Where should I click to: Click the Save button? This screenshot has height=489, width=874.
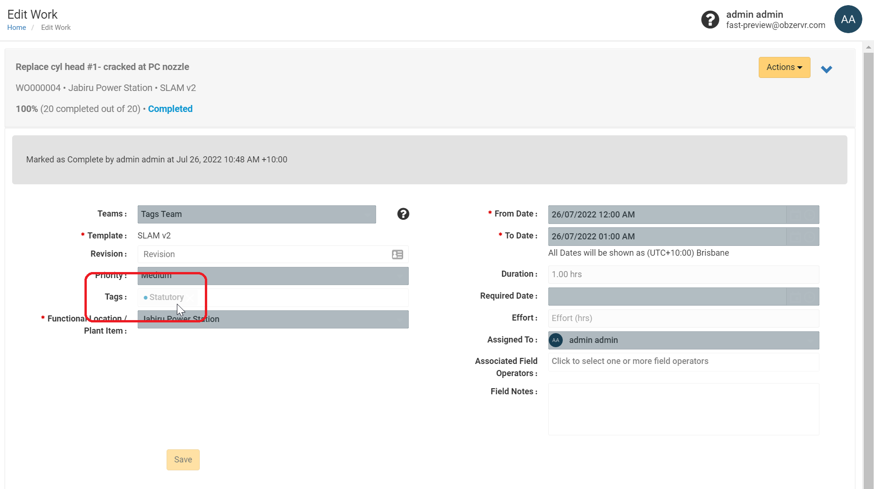point(183,460)
